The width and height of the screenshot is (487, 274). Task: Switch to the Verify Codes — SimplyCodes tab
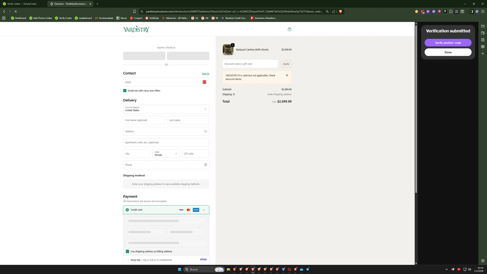(x=22, y=4)
